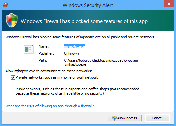
Task: Click the Unknown publisher value
Action: tap(71, 53)
